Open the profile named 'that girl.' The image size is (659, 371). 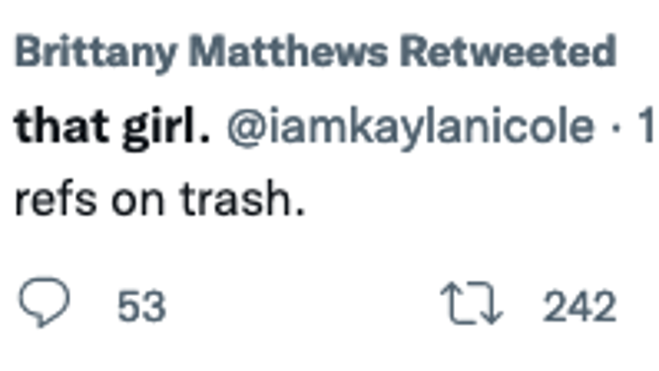point(112,127)
